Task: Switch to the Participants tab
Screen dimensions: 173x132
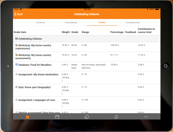Action: tap(71, 22)
